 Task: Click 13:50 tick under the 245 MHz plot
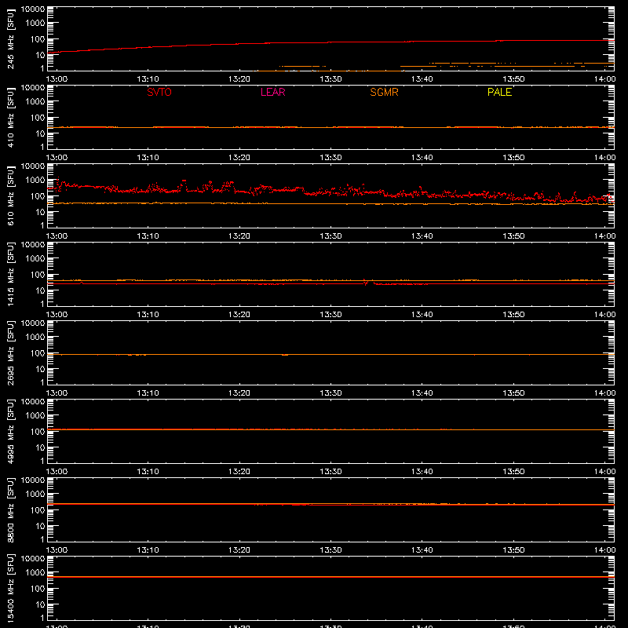pyautogui.click(x=513, y=79)
